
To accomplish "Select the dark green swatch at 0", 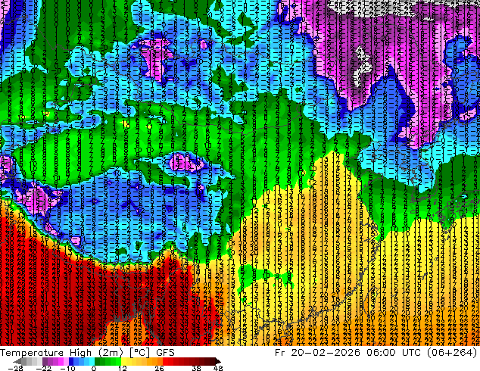I will [97, 361].
